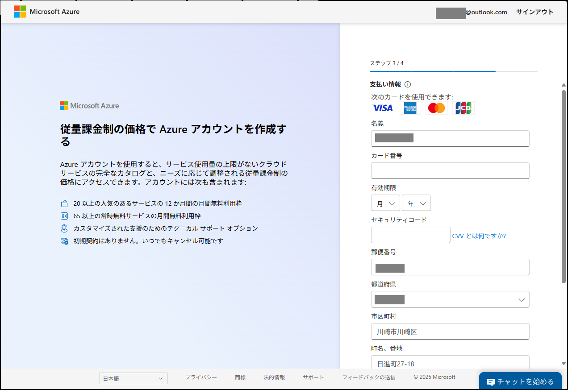Click the JCB card logo

[x=464, y=108]
